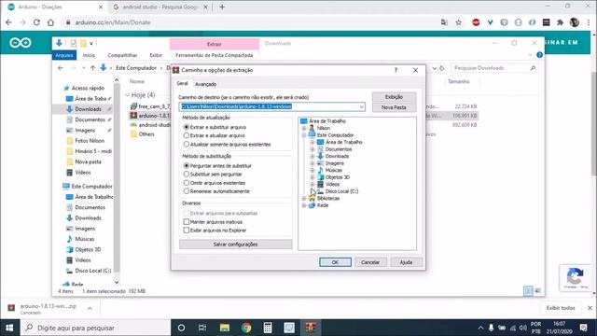Click 'Salvar configurações' button
Screen dimensions: 597x336
coord(236,245)
